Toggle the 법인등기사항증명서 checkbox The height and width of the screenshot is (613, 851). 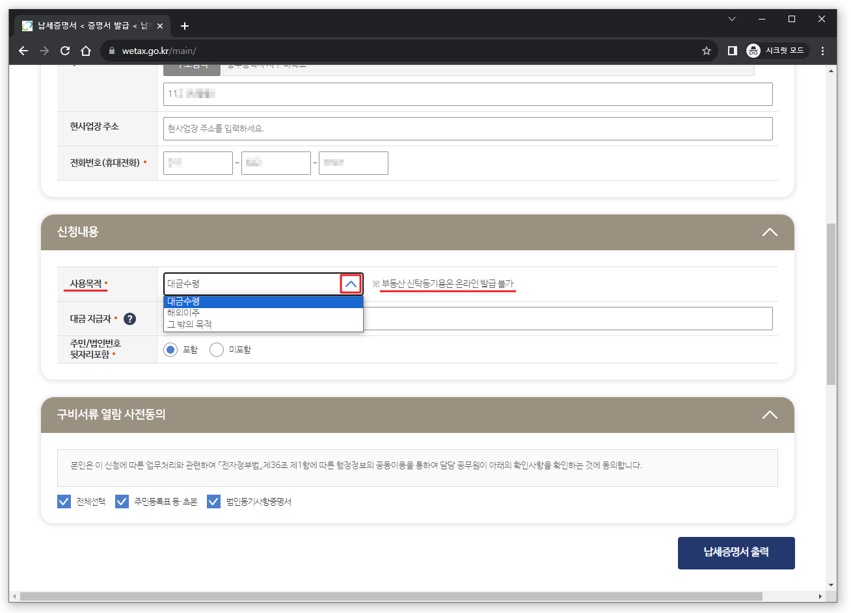tap(213, 501)
